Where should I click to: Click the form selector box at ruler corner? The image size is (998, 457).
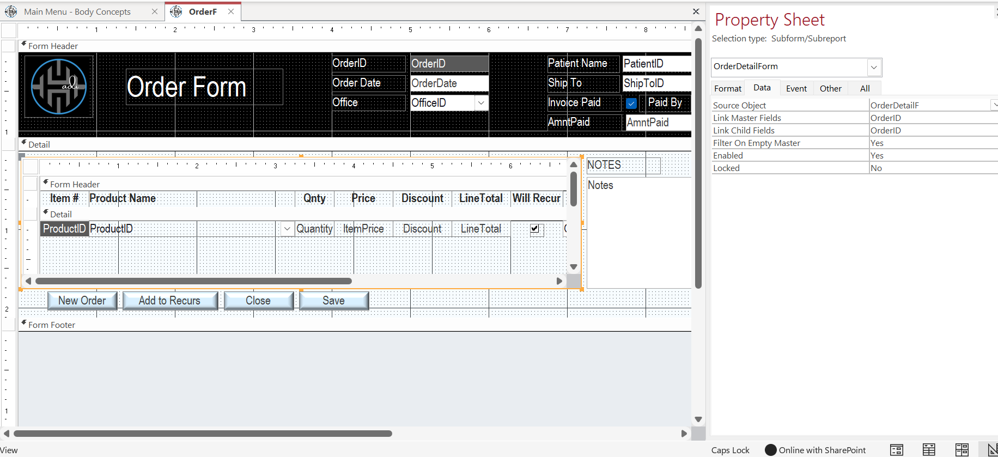9,30
